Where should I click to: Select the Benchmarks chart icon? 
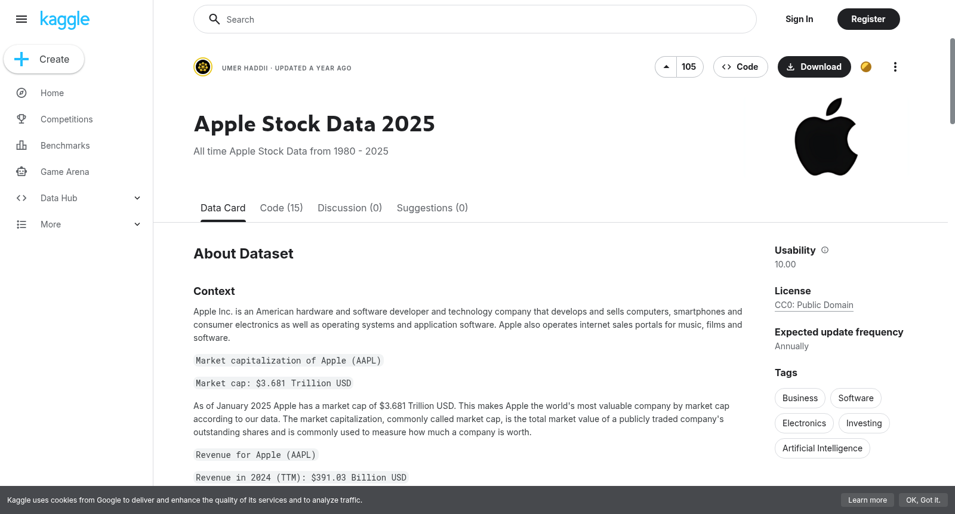point(21,146)
